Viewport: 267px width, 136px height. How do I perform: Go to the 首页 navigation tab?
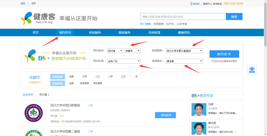click(x=36, y=33)
